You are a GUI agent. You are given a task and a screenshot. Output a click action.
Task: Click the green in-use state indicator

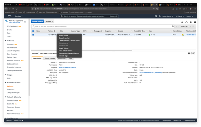tap(149, 35)
